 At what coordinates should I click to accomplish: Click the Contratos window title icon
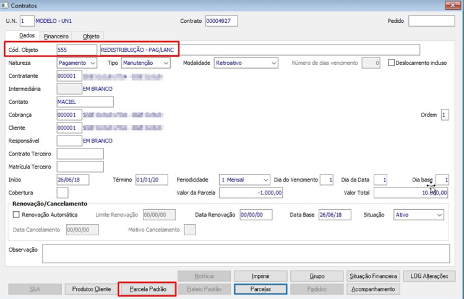click(4, 6)
